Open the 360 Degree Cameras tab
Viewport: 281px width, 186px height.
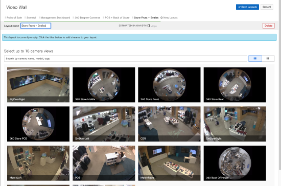(x=86, y=17)
